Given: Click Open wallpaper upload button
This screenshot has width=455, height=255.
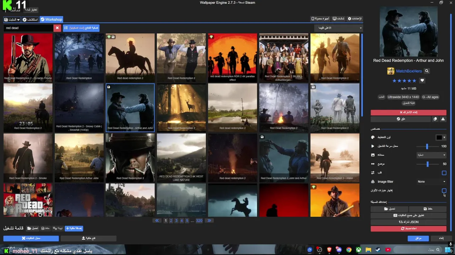Looking at the screenshot, I should tap(89, 238).
